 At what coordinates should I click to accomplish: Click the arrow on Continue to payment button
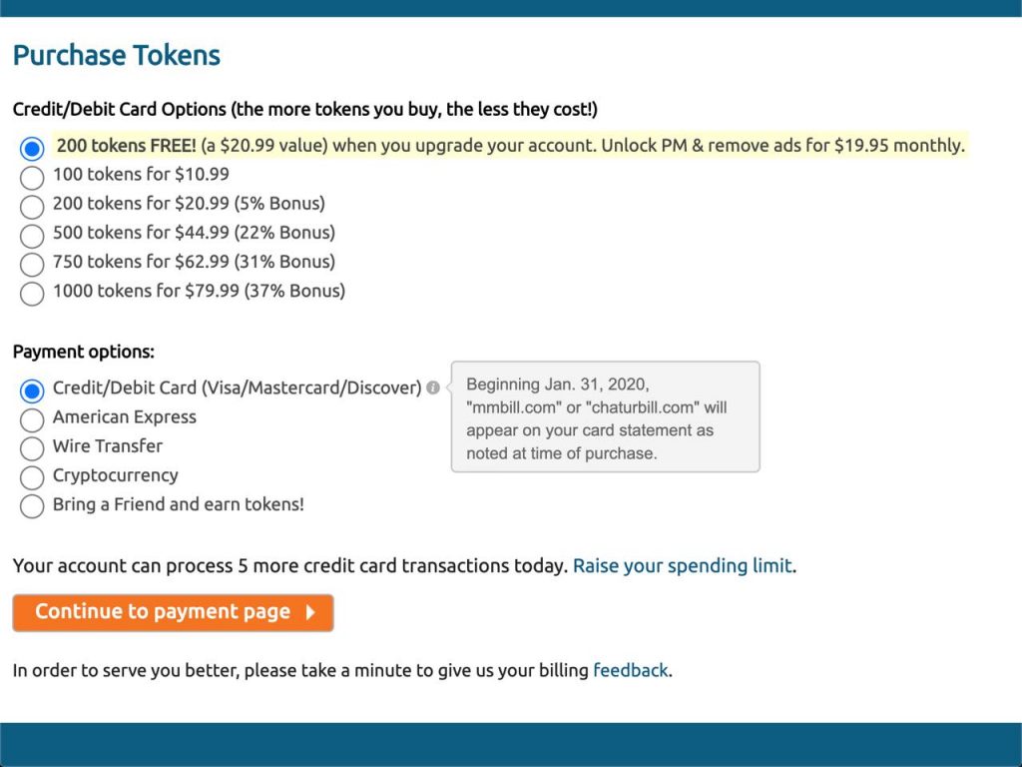[311, 612]
